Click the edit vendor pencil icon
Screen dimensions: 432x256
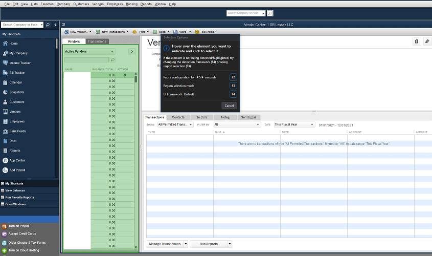tap(427, 41)
